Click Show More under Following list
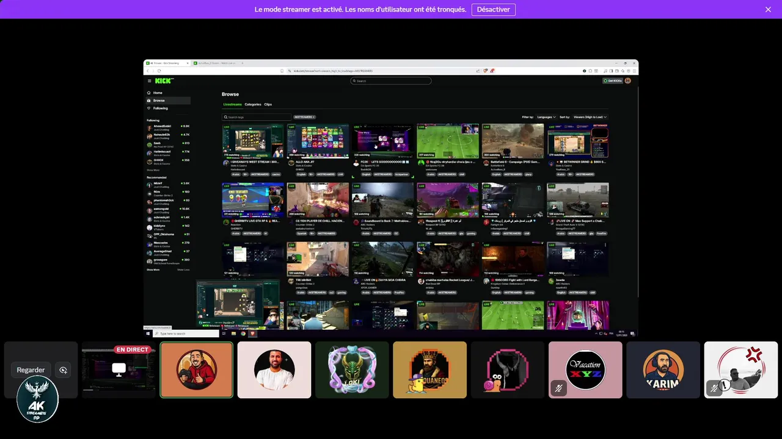This screenshot has width=782, height=439. pyautogui.click(x=153, y=170)
